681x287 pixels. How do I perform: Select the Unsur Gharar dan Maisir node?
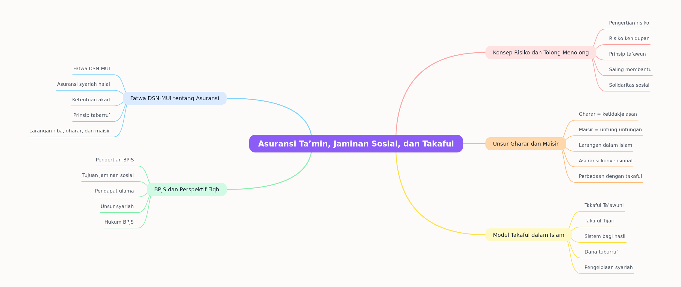pyautogui.click(x=526, y=144)
